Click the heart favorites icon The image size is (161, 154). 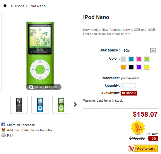pyautogui.click(x=4, y=130)
